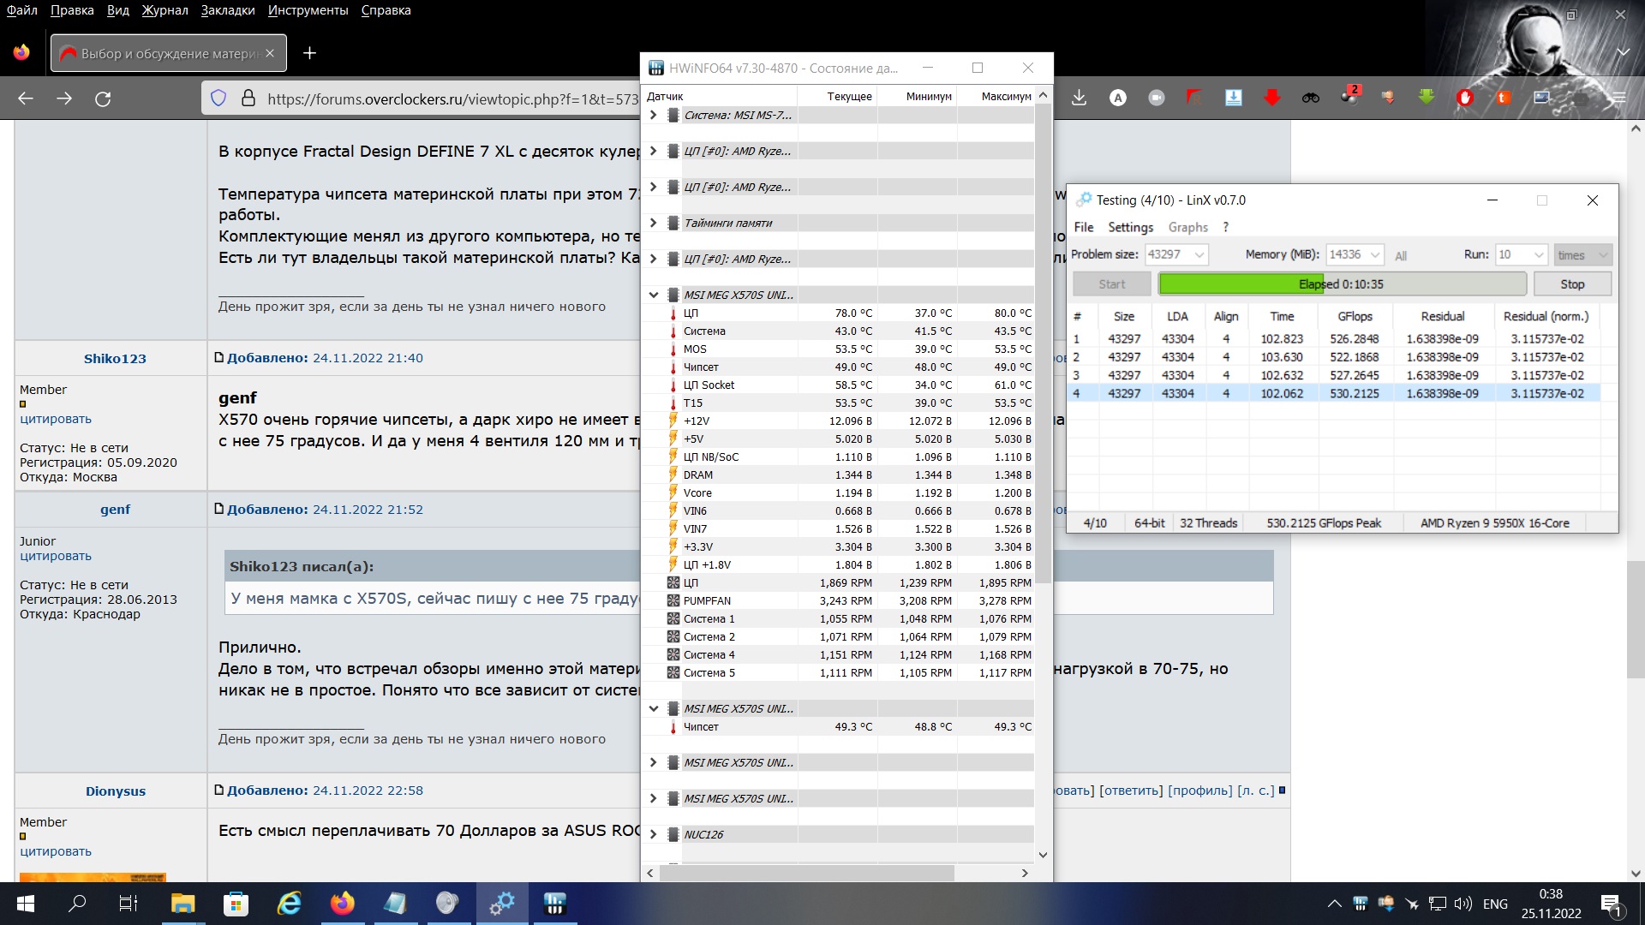
Task: Open the Закладки menu in Firefox
Action: pos(228,10)
